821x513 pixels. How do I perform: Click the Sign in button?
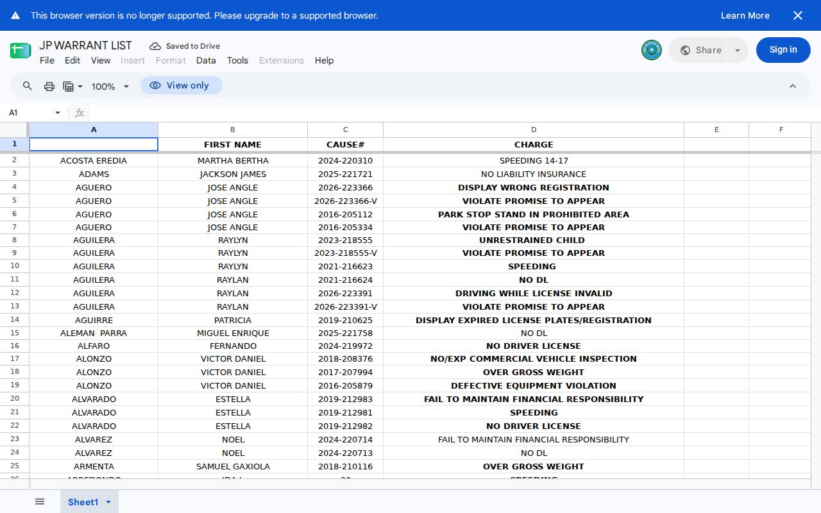[783, 50]
